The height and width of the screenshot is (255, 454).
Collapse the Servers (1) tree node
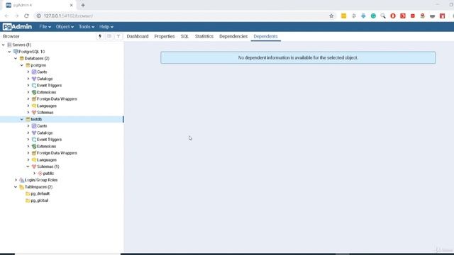4,45
